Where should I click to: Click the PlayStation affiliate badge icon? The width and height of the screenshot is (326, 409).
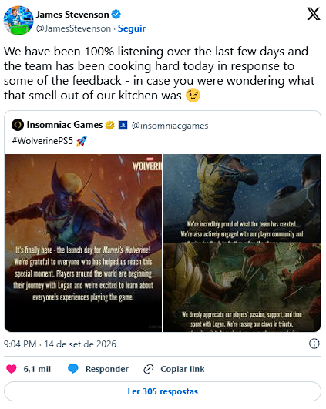(123, 126)
